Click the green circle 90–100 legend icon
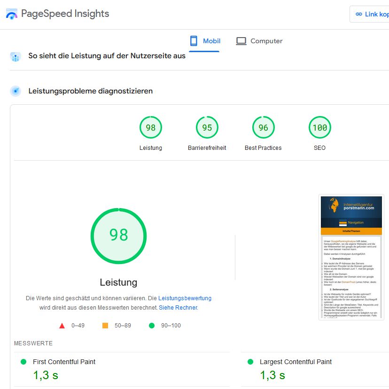 coord(152,326)
